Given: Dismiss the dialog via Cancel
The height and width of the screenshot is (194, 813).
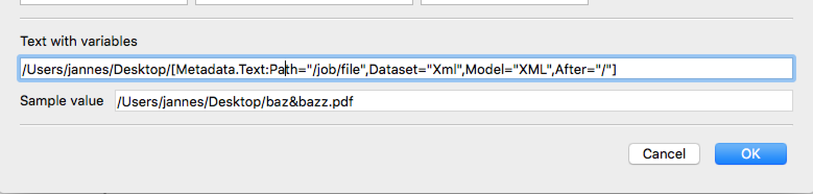Looking at the screenshot, I should pyautogui.click(x=664, y=154).
